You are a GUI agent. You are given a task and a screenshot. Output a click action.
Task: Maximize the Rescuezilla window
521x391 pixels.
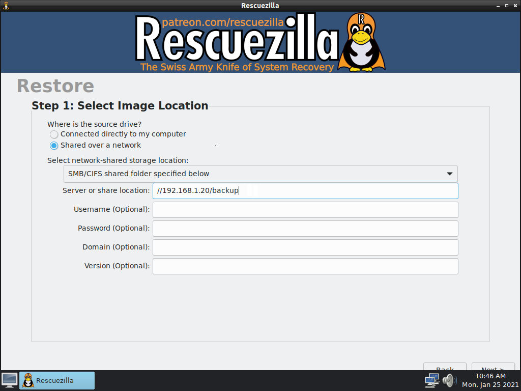(507, 6)
